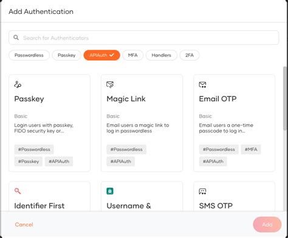Click the Passkey card icon
The height and width of the screenshot is (238, 288).
click(18, 84)
